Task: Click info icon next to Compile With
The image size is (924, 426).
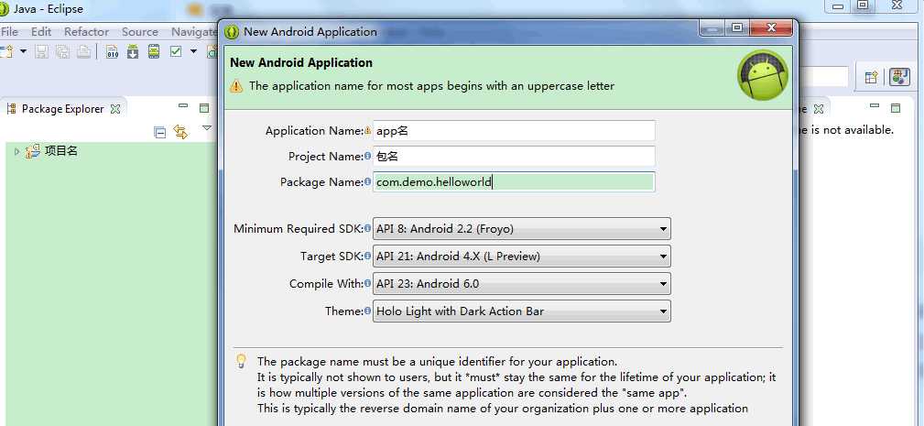Action: 368,284
